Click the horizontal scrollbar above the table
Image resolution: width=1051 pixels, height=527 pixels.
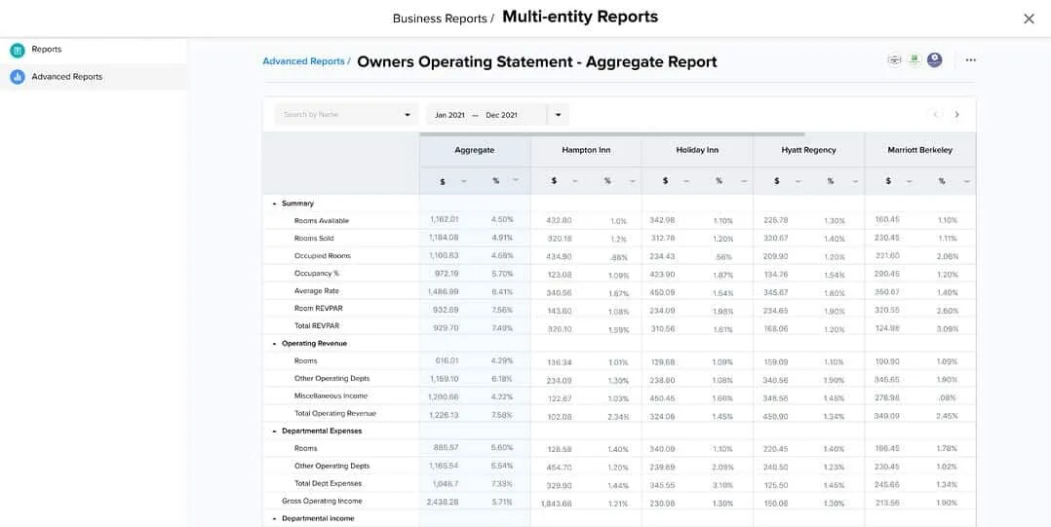tap(612, 133)
